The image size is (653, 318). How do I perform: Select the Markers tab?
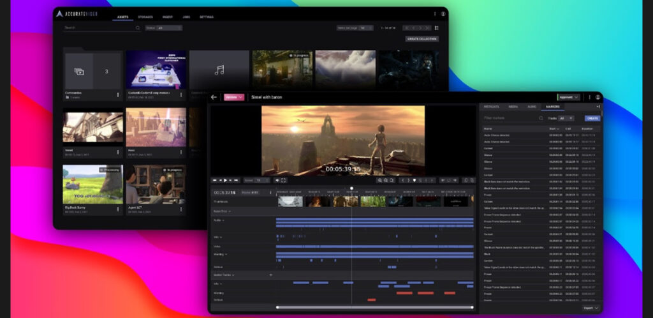click(x=553, y=107)
